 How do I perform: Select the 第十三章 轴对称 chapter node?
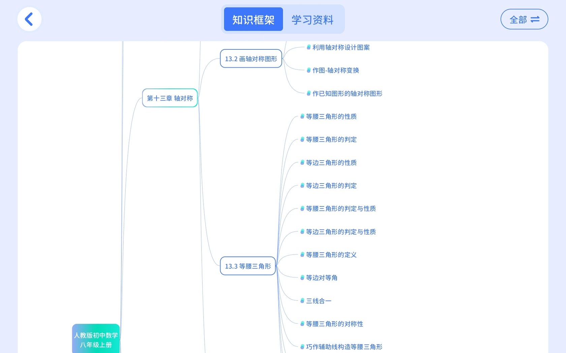pos(170,98)
